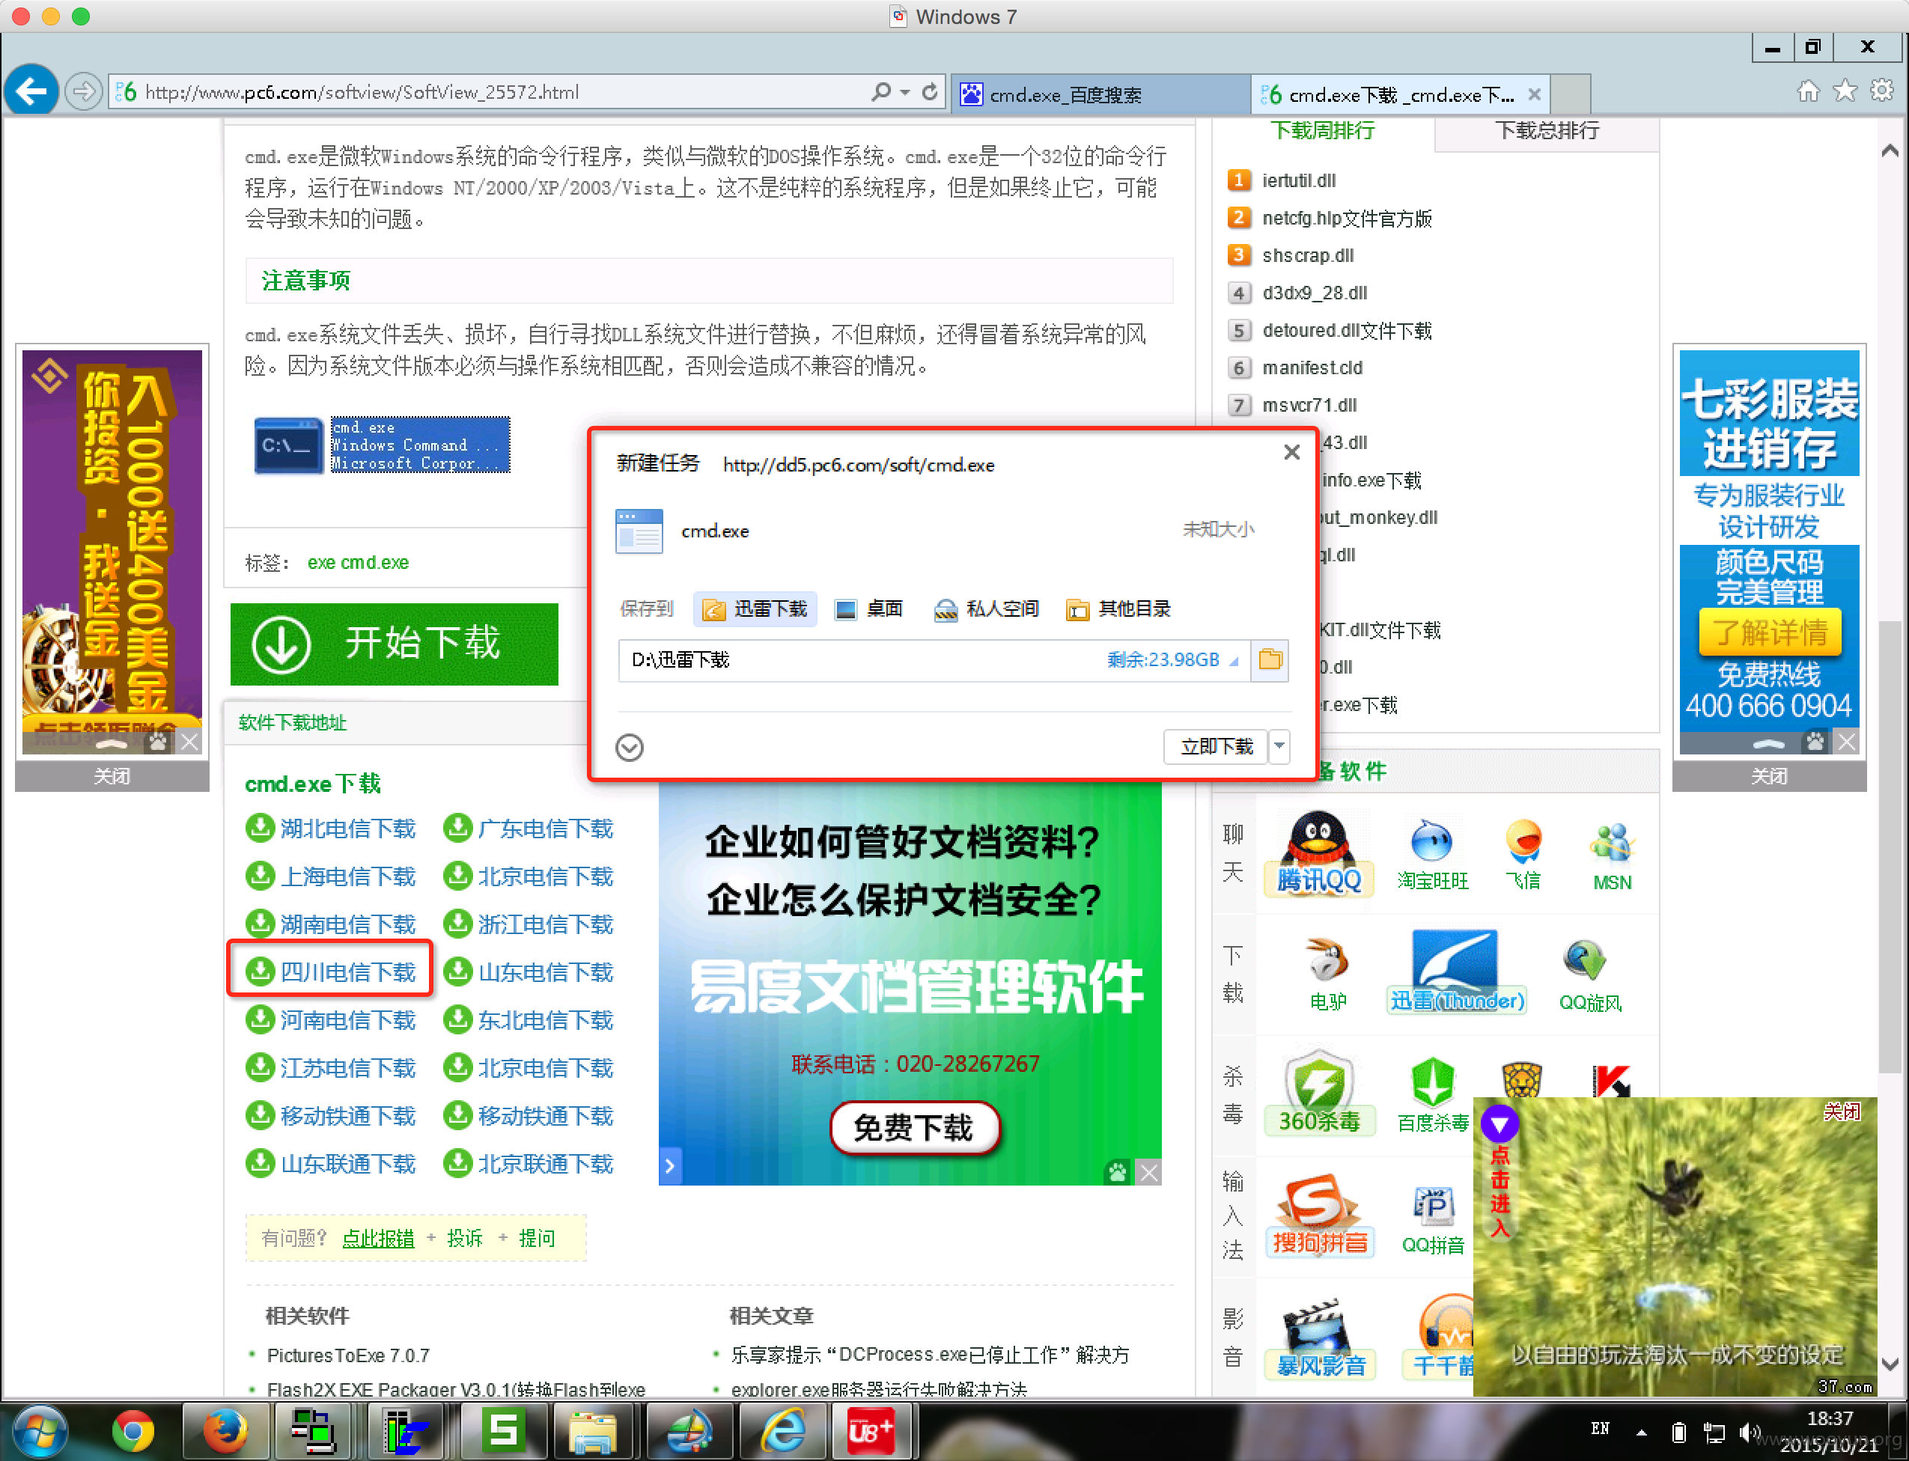Close the 新建任务 download dialog
1909x1461 pixels.
pos(1291,452)
